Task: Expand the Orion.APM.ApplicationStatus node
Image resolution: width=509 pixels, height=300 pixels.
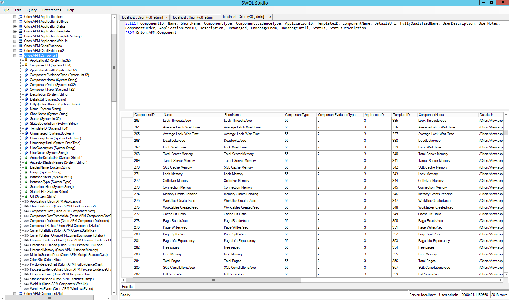Action: point(15,26)
